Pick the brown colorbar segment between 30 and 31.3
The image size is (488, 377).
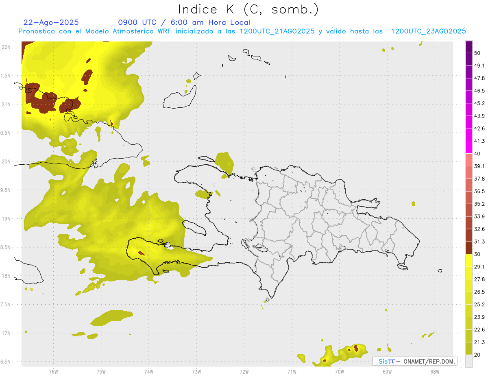[x=469, y=248]
